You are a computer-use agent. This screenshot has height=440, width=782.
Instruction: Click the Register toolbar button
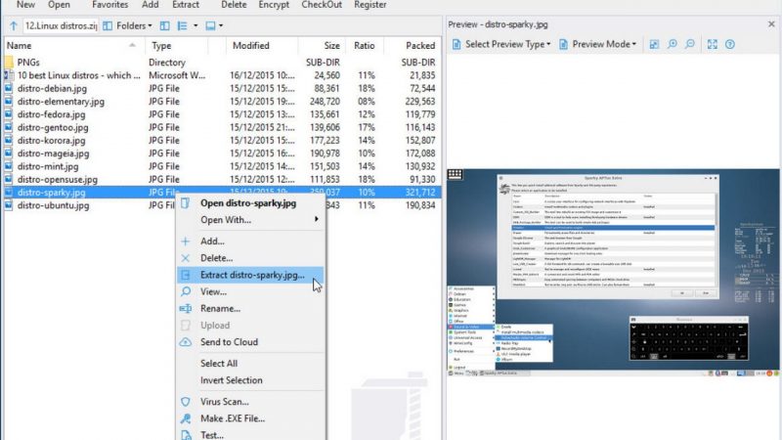pyautogui.click(x=370, y=5)
